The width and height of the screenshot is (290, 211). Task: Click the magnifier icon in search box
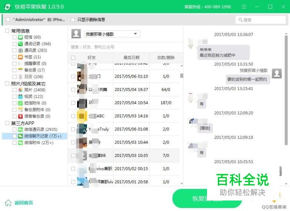[240, 20]
